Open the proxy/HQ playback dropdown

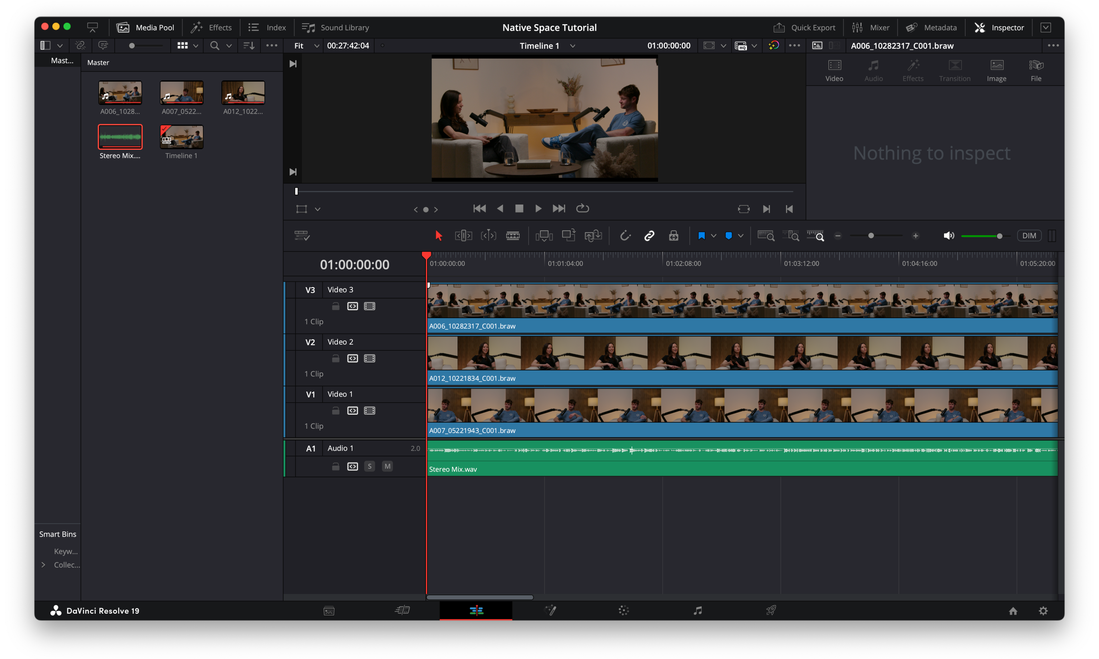pyautogui.click(x=754, y=46)
